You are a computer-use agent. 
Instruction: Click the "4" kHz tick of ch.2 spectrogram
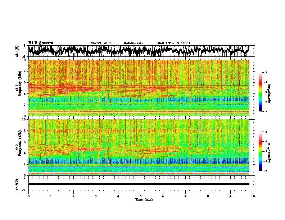tap(25, 153)
